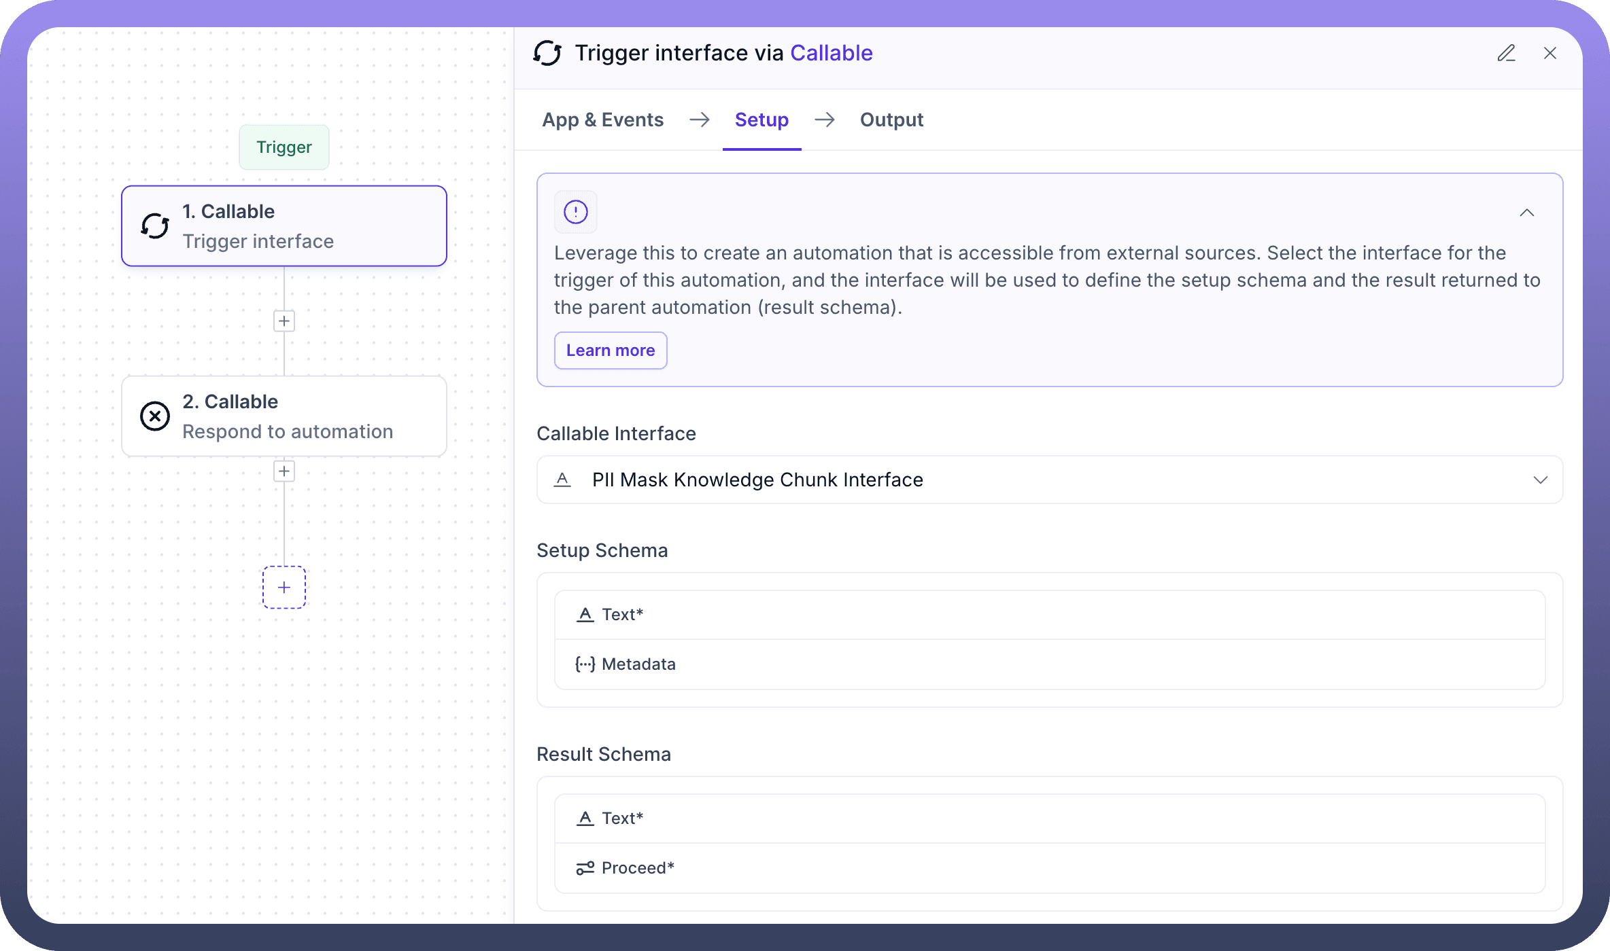Select the Setup tab
This screenshot has height=951, width=1610.
761,120
